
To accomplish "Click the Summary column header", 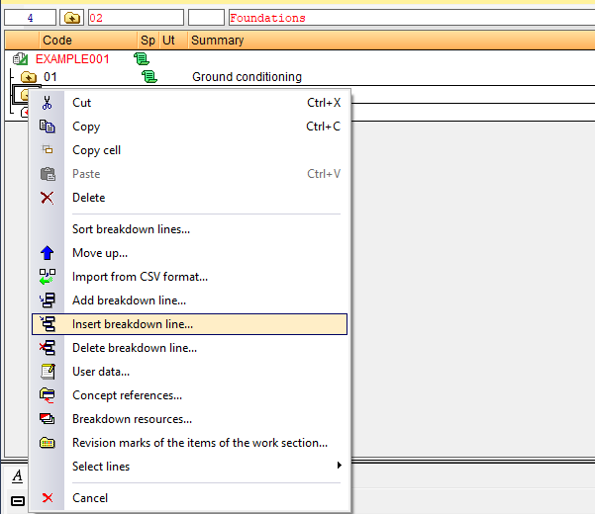I will tap(392, 41).
